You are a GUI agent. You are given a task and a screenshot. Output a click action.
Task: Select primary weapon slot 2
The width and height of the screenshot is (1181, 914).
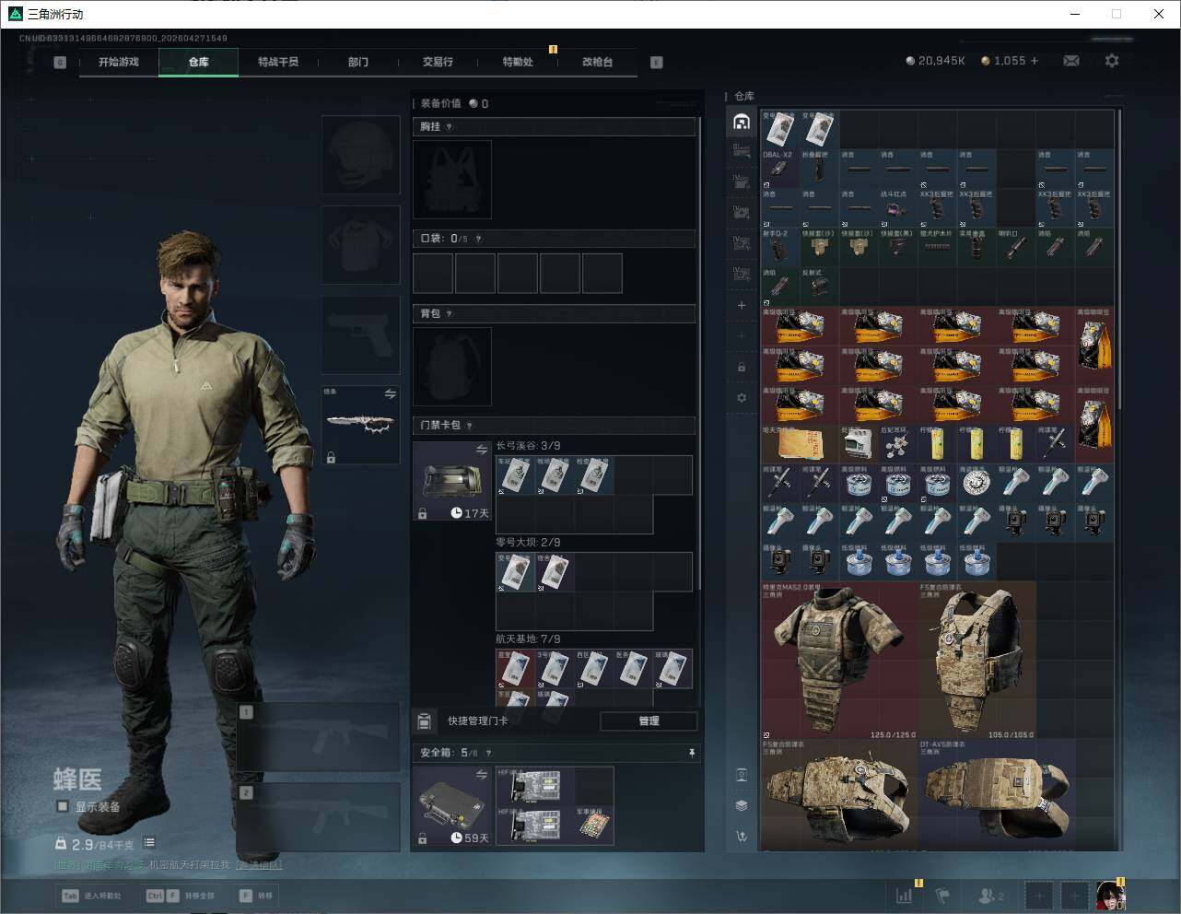[x=319, y=817]
